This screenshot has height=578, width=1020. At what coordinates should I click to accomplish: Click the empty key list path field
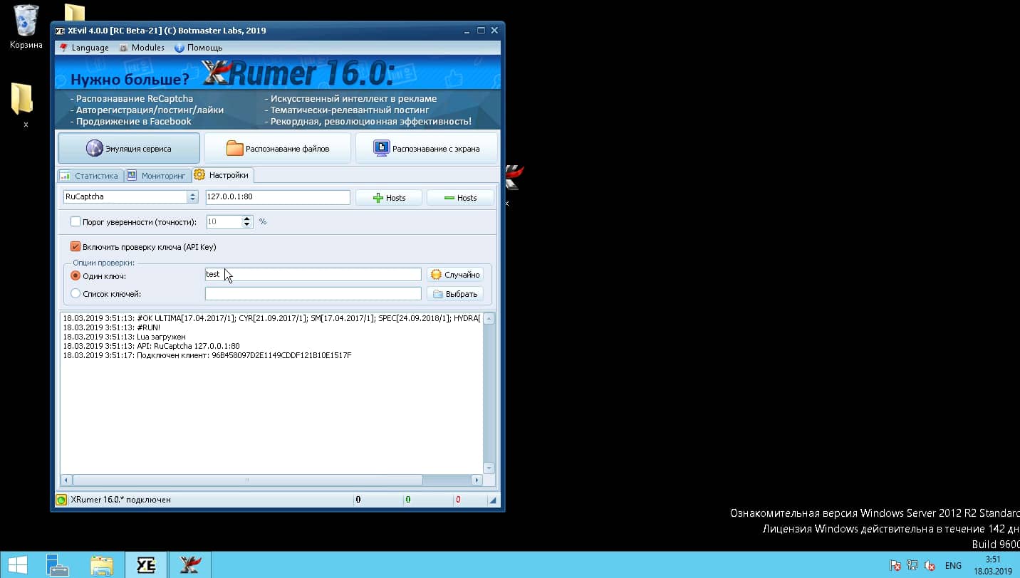[x=313, y=293]
